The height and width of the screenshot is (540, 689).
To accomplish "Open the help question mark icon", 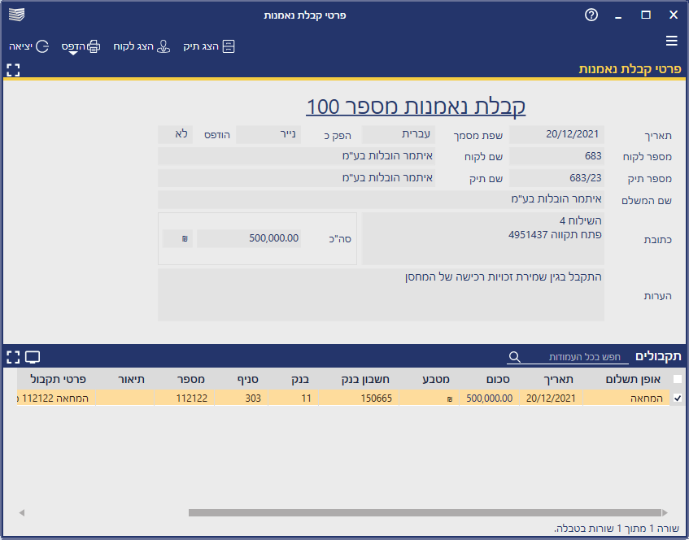I will 591,15.
